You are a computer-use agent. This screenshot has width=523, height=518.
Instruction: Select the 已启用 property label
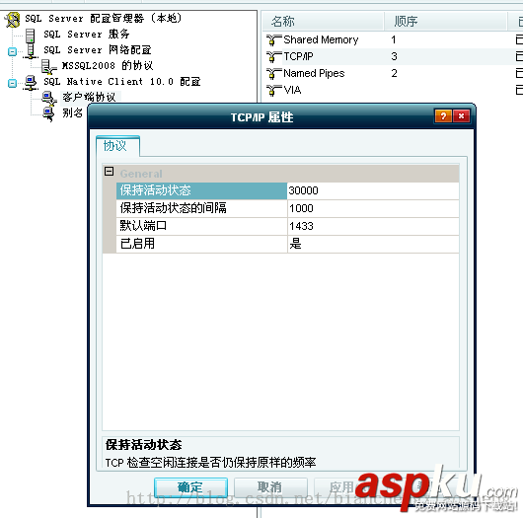click(x=201, y=244)
